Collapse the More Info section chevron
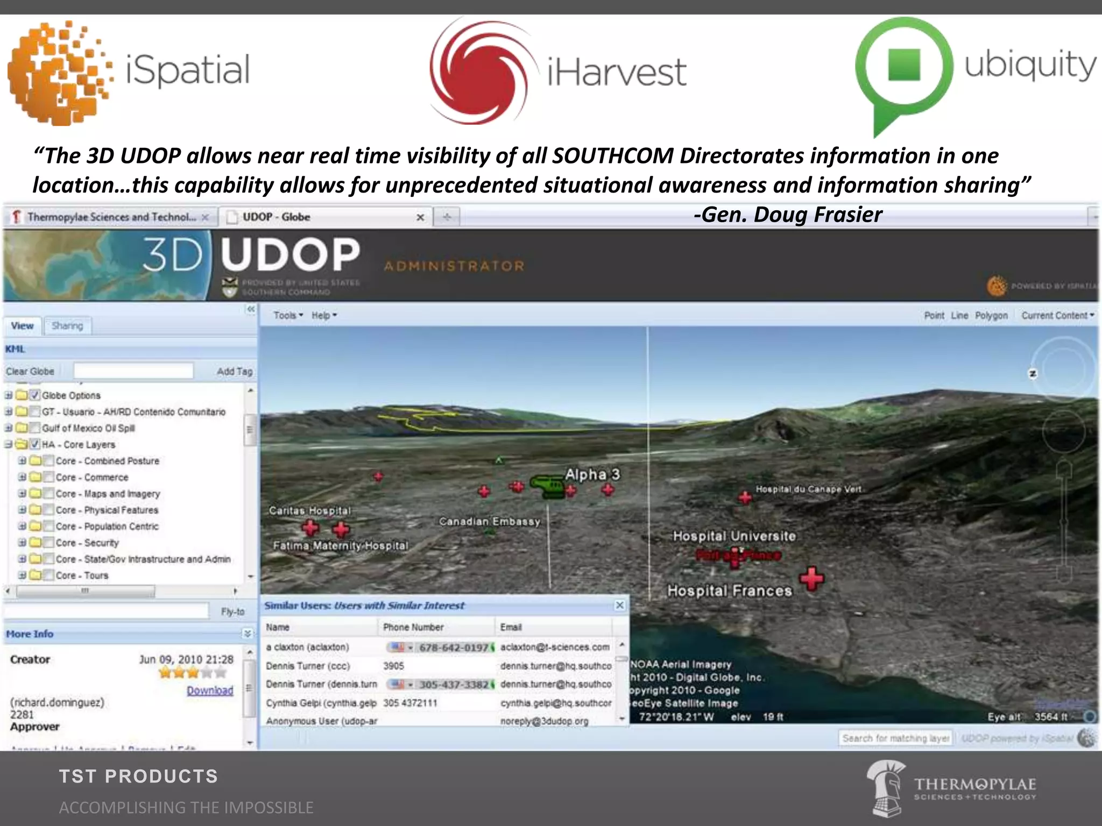This screenshot has width=1102, height=826. point(248,633)
